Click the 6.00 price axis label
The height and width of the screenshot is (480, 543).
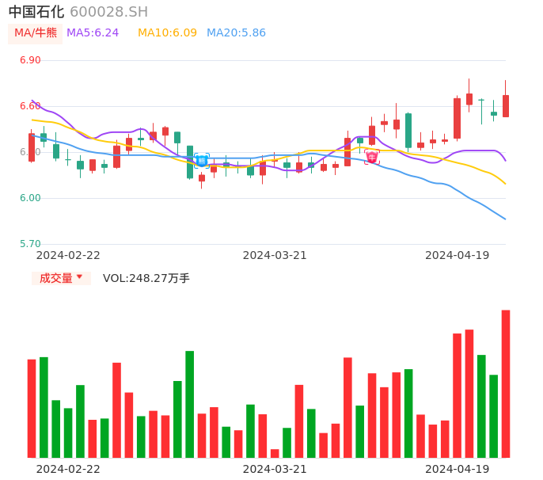click(30, 198)
